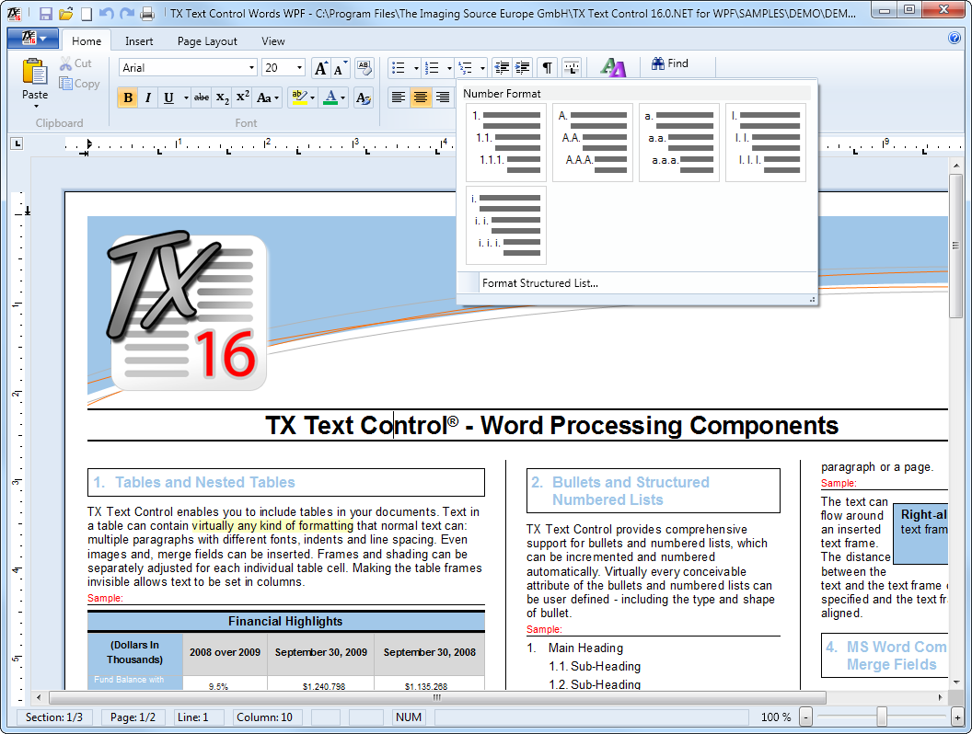
Task: Select the lowercase Roman i. number format
Action: (x=506, y=225)
